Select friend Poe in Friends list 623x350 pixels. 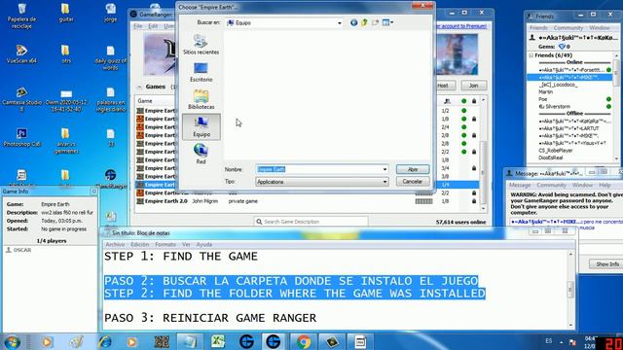pos(543,99)
